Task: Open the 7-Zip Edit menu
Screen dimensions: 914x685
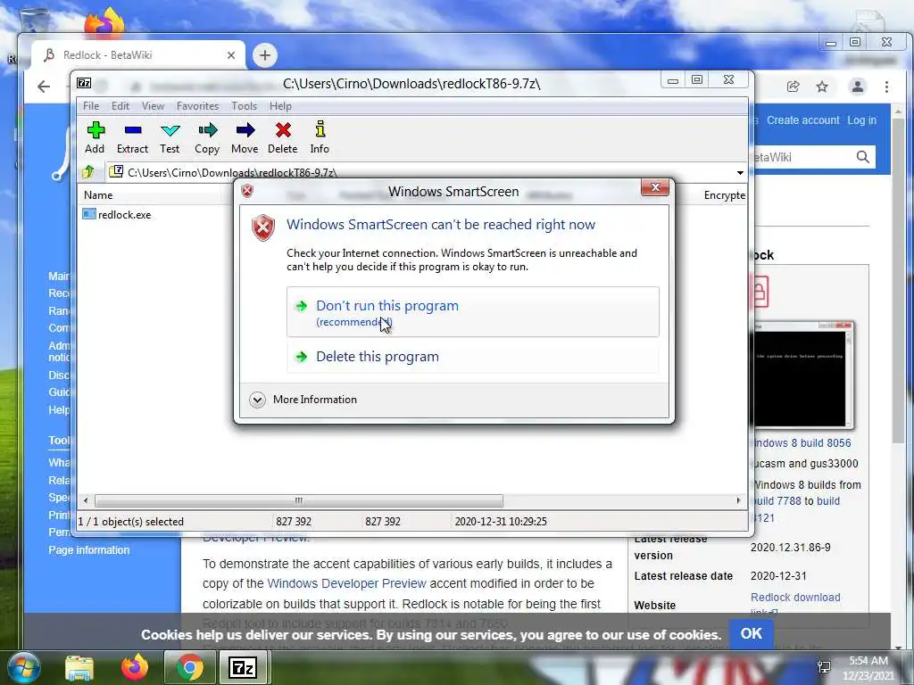Action: pos(120,106)
